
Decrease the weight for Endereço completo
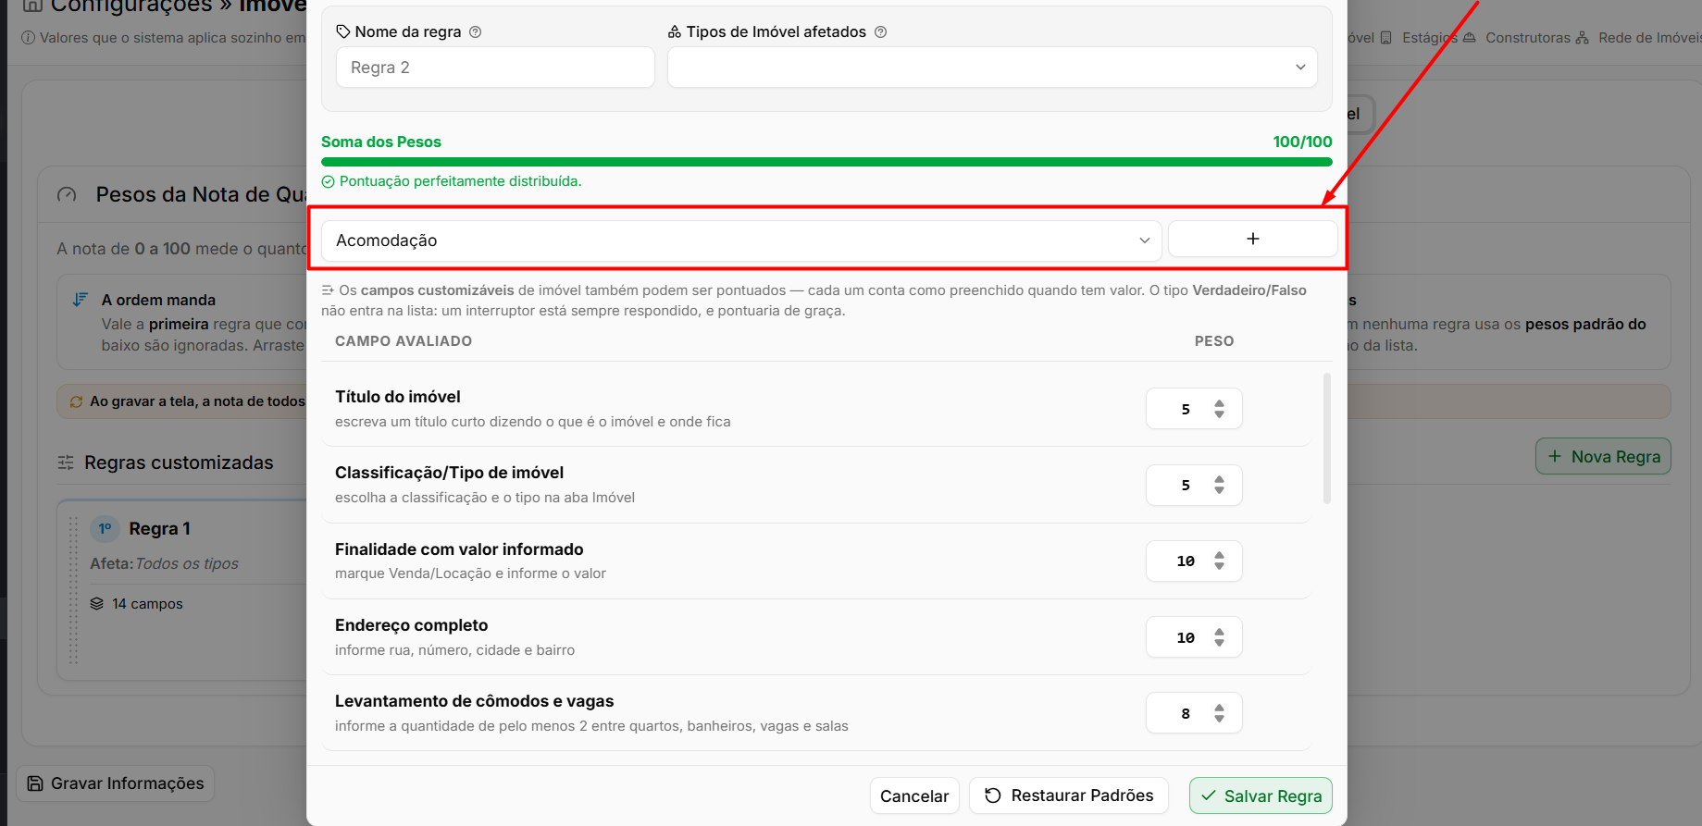click(x=1220, y=643)
